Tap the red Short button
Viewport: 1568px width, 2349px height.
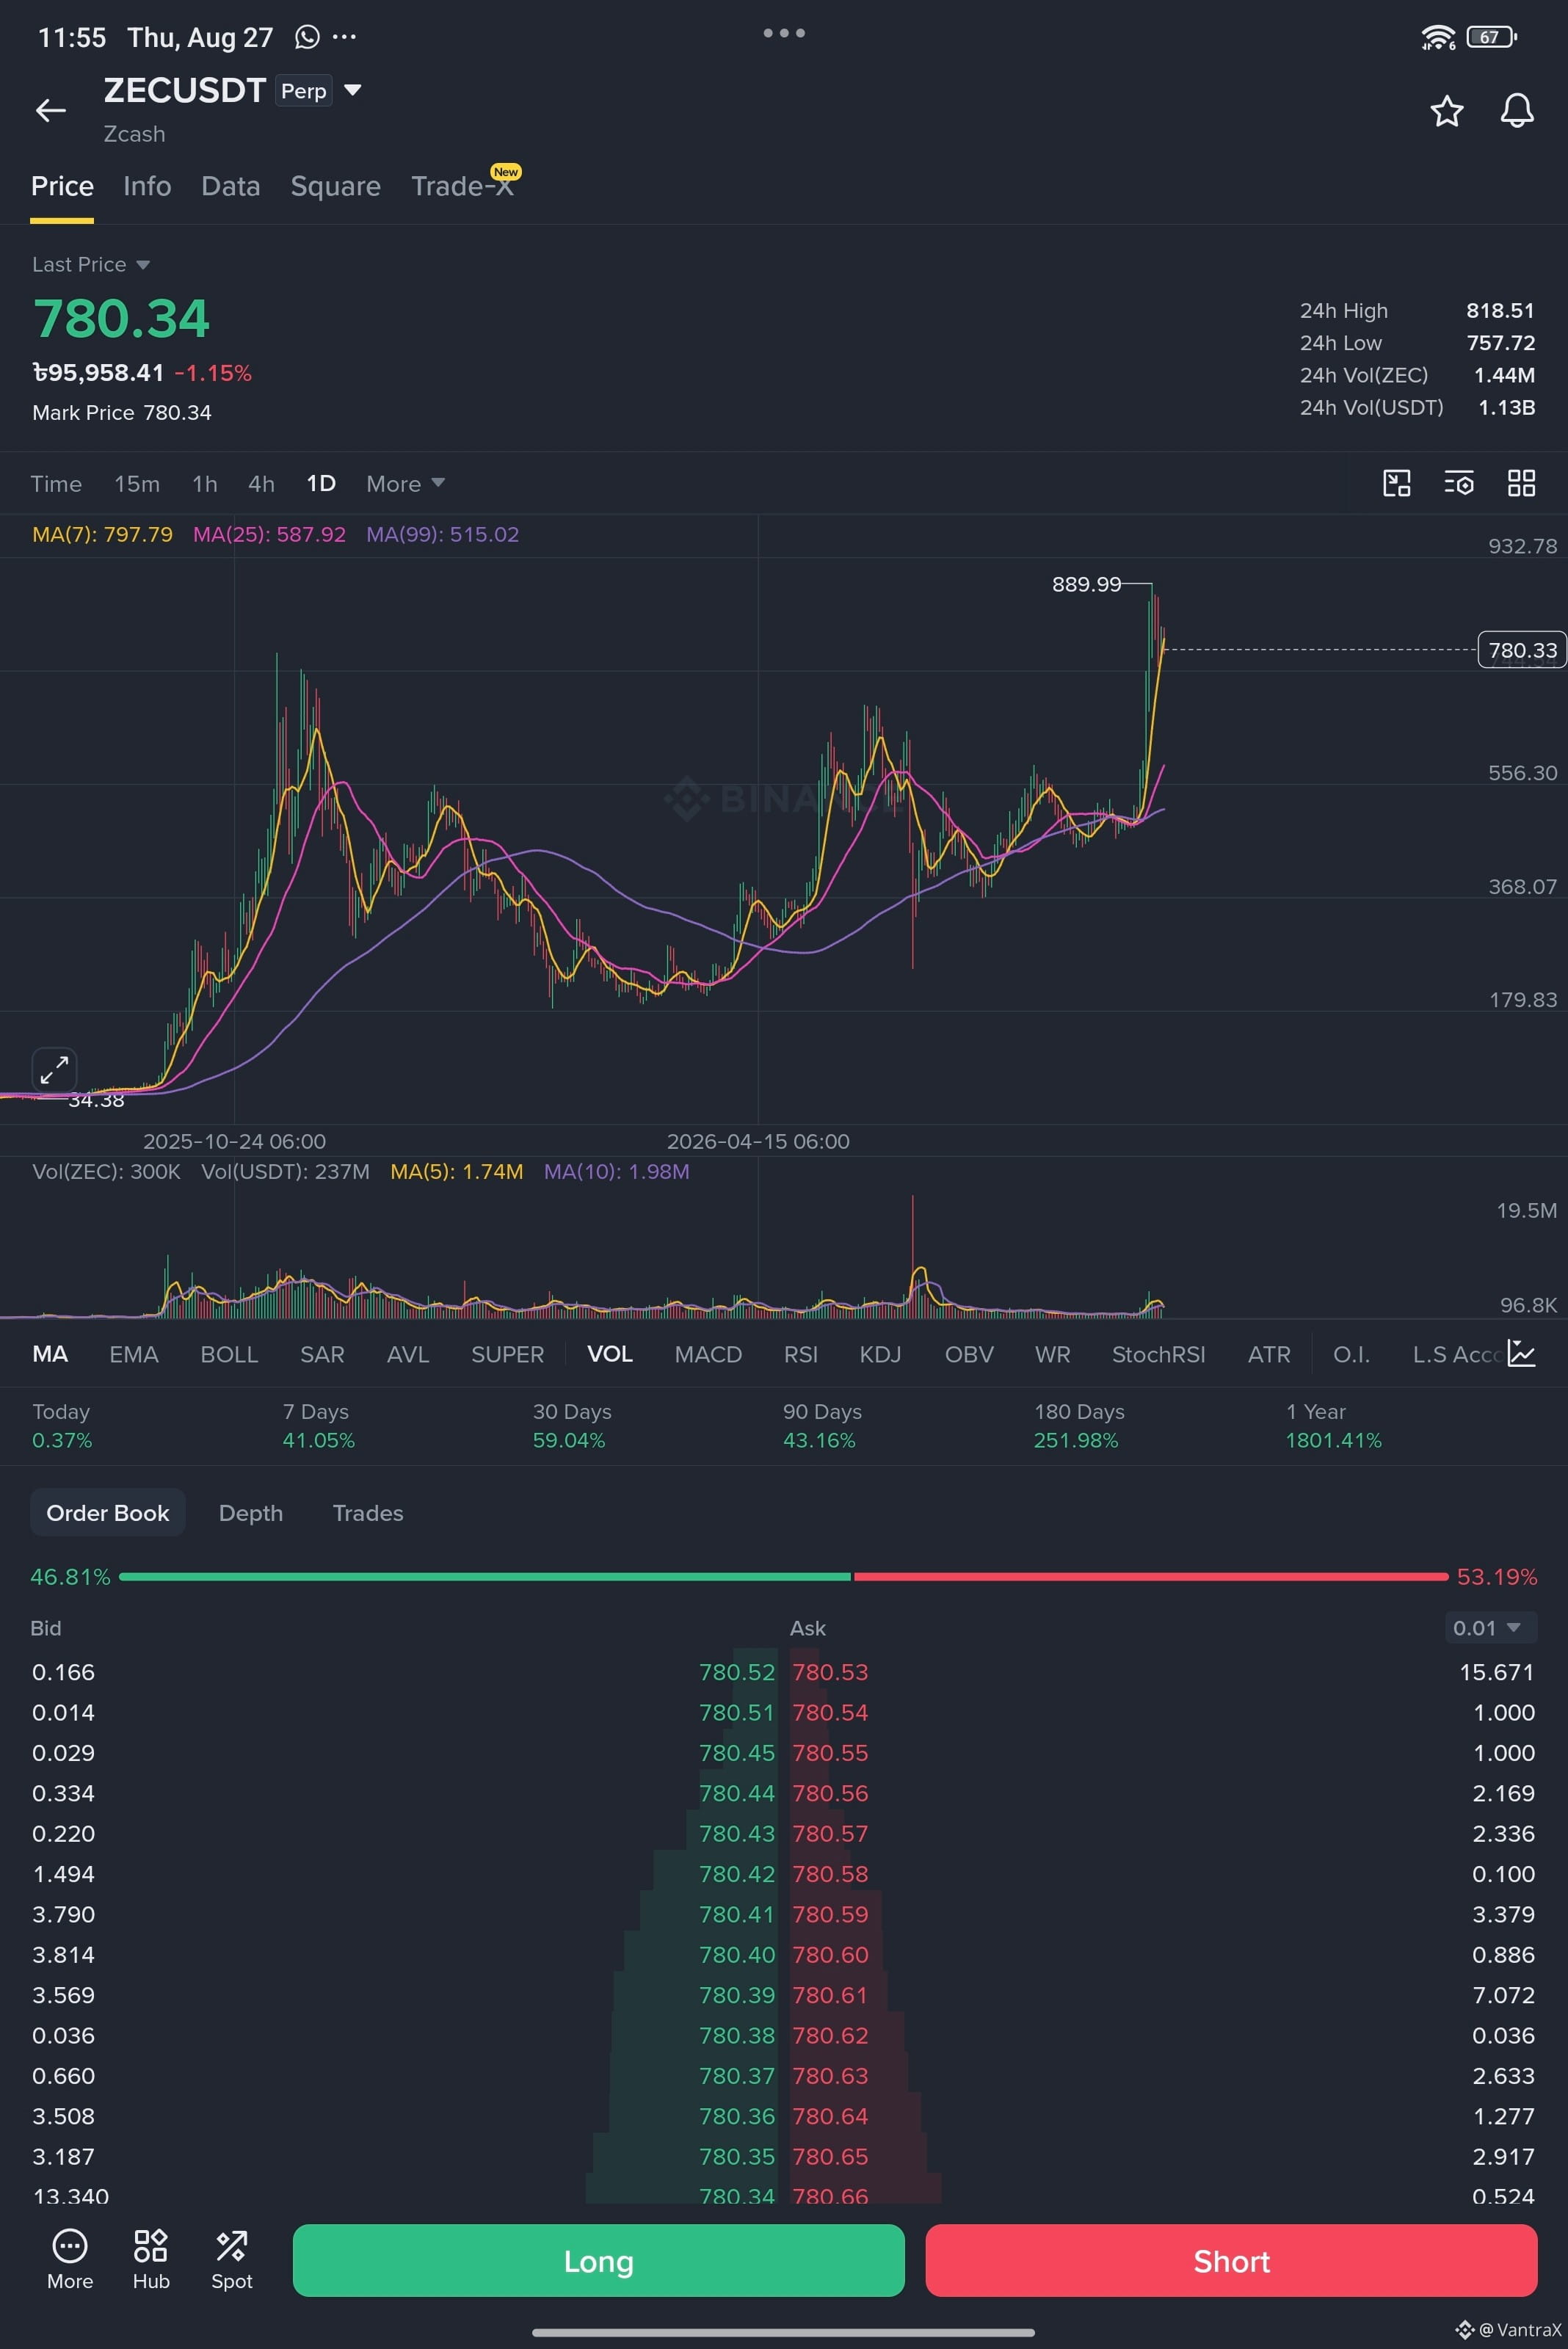point(1231,2261)
